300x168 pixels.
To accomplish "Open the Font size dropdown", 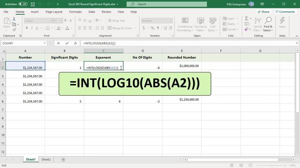I will pos(61,21).
